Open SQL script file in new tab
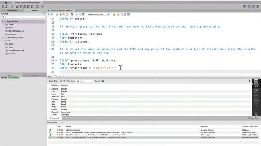261x146 pixels. tap(7, 6)
